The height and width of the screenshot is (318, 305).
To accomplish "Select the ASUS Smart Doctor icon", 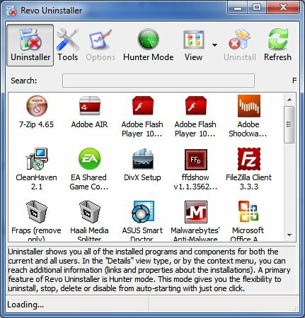I will tap(143, 212).
